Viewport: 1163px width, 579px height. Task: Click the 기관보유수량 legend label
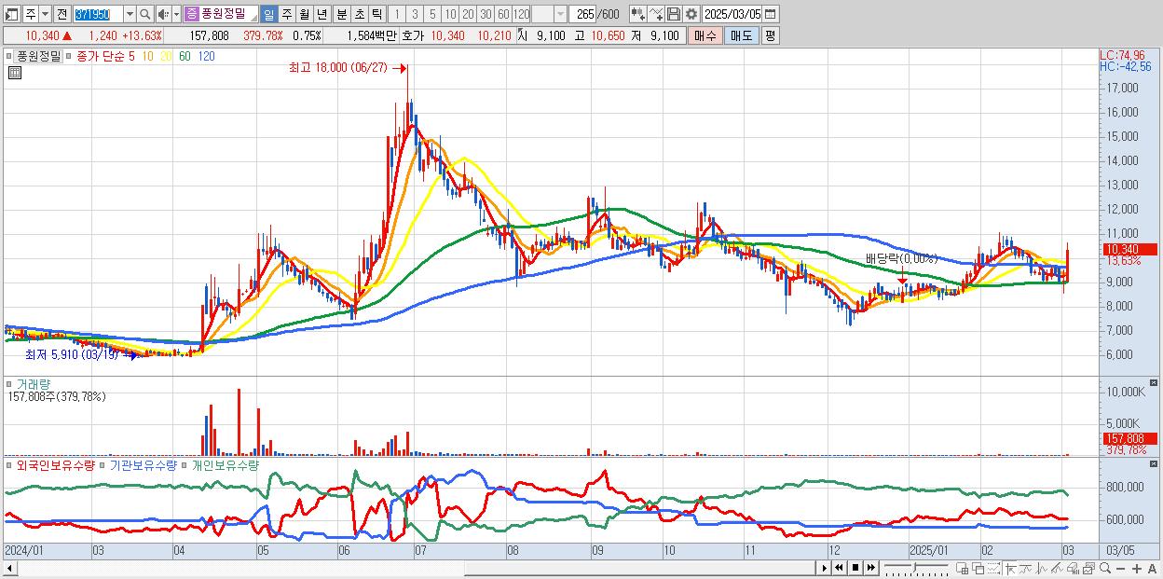143,464
